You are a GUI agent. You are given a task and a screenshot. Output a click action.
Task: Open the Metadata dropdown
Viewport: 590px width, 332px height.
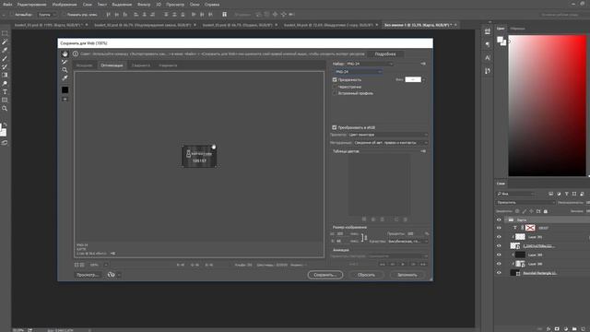391,143
